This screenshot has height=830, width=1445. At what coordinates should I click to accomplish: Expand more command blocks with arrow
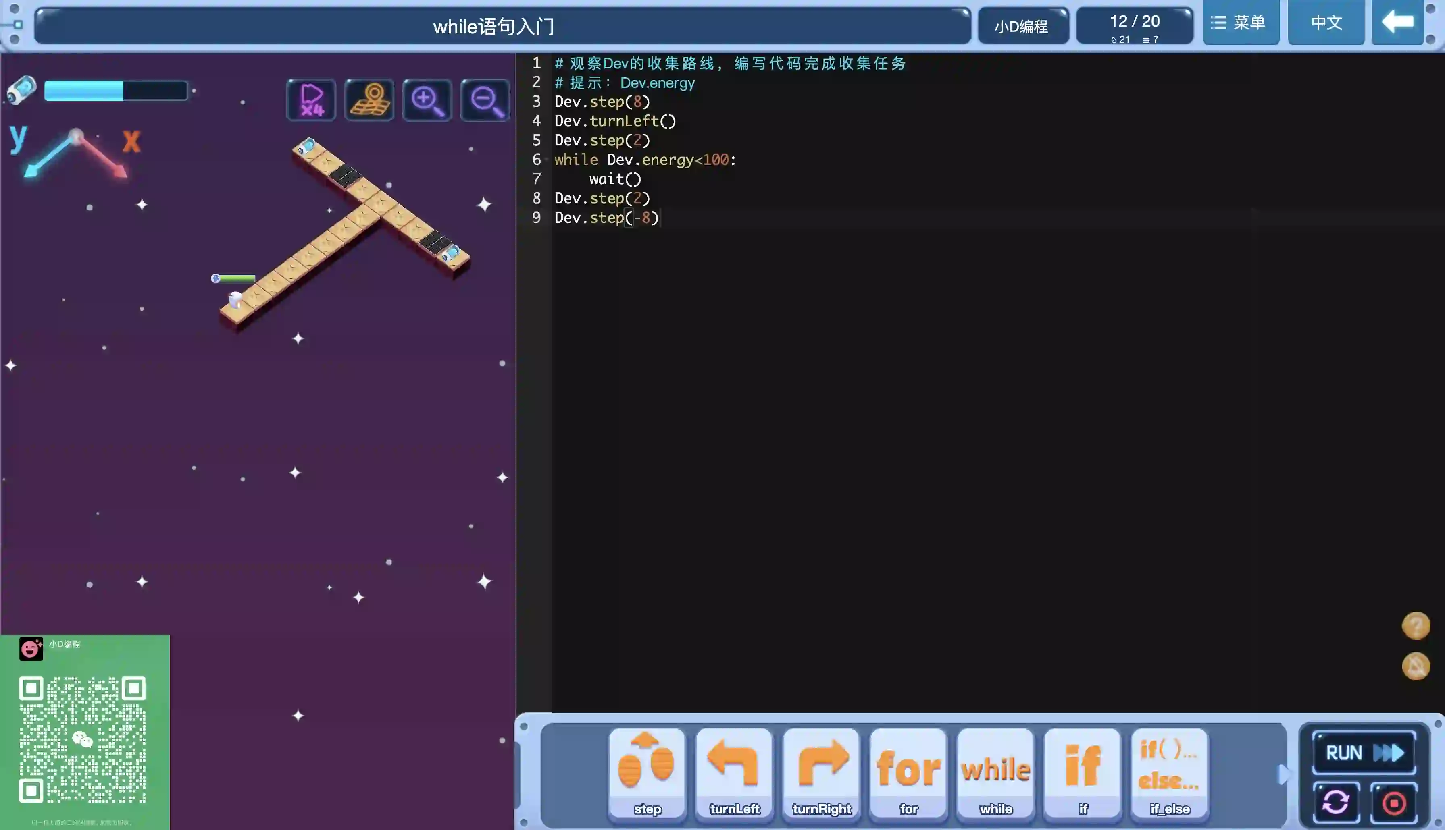(1284, 774)
